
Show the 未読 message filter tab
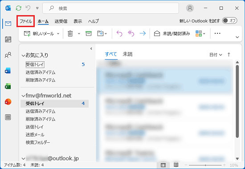point(127,54)
